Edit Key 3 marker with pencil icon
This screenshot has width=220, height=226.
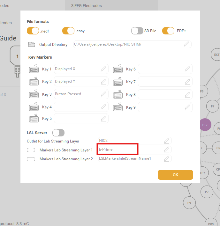point(103,94)
